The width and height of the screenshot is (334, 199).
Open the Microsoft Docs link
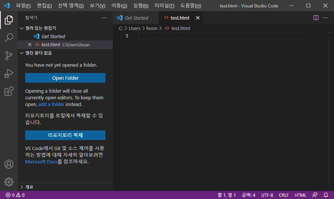pos(41,162)
